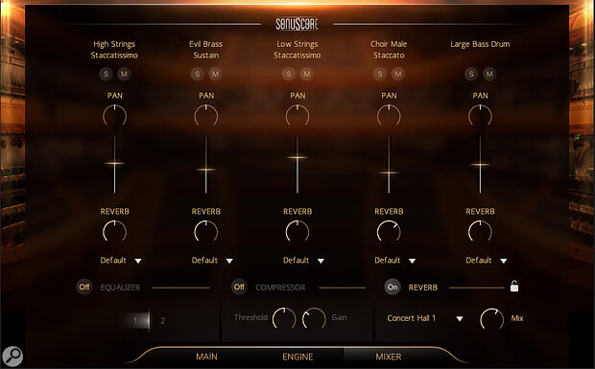The width and height of the screenshot is (595, 369).
Task: Select equalizer band 1
Action: click(135, 321)
